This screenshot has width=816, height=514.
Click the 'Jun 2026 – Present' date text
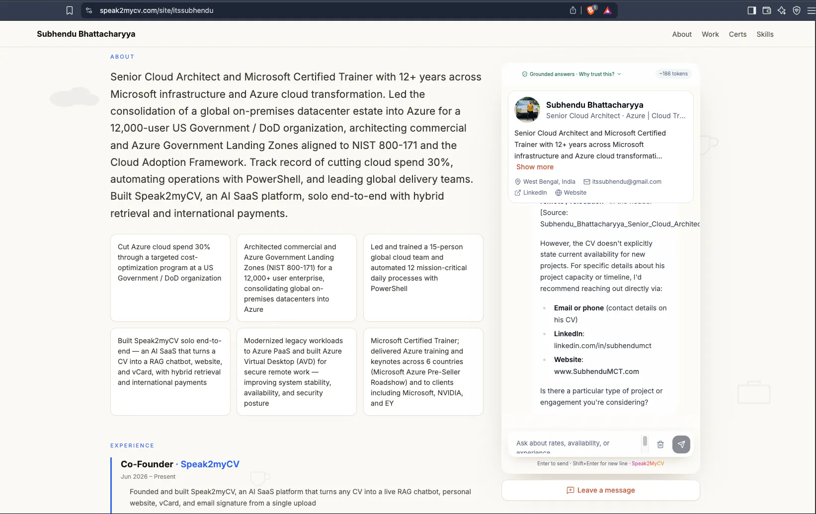pyautogui.click(x=148, y=477)
